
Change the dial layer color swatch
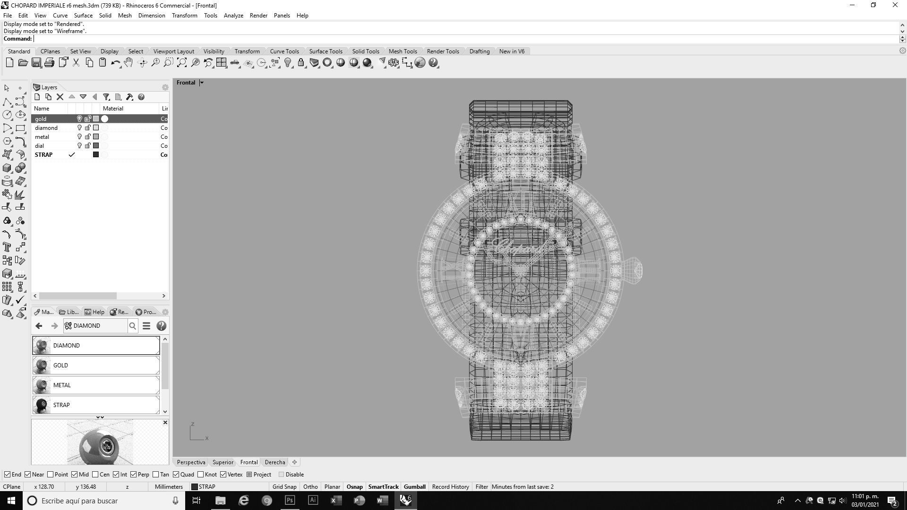96,146
